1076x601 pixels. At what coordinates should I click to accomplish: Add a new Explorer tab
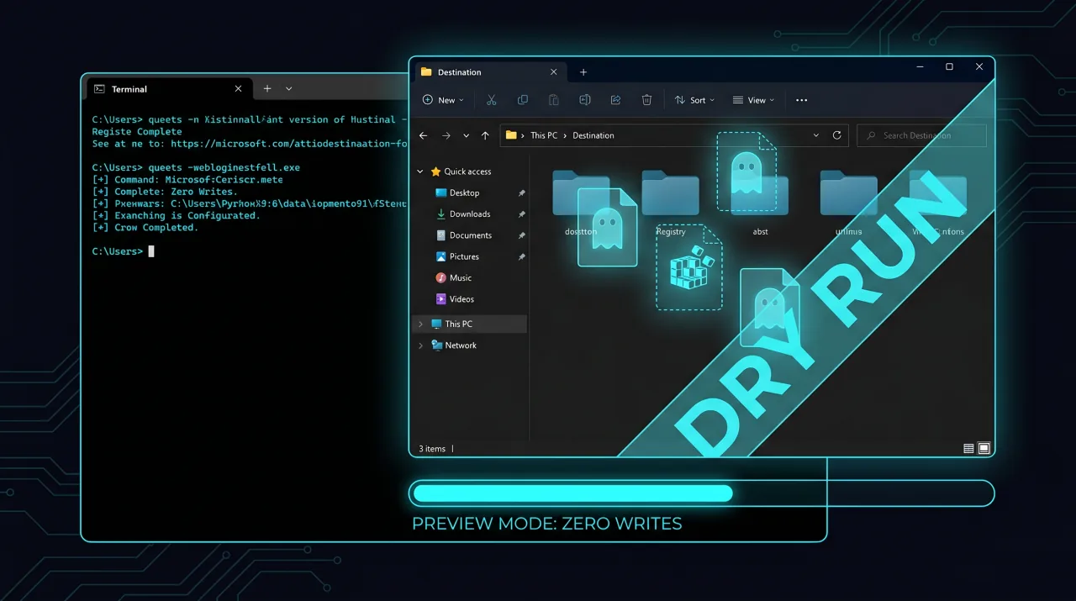coord(583,72)
